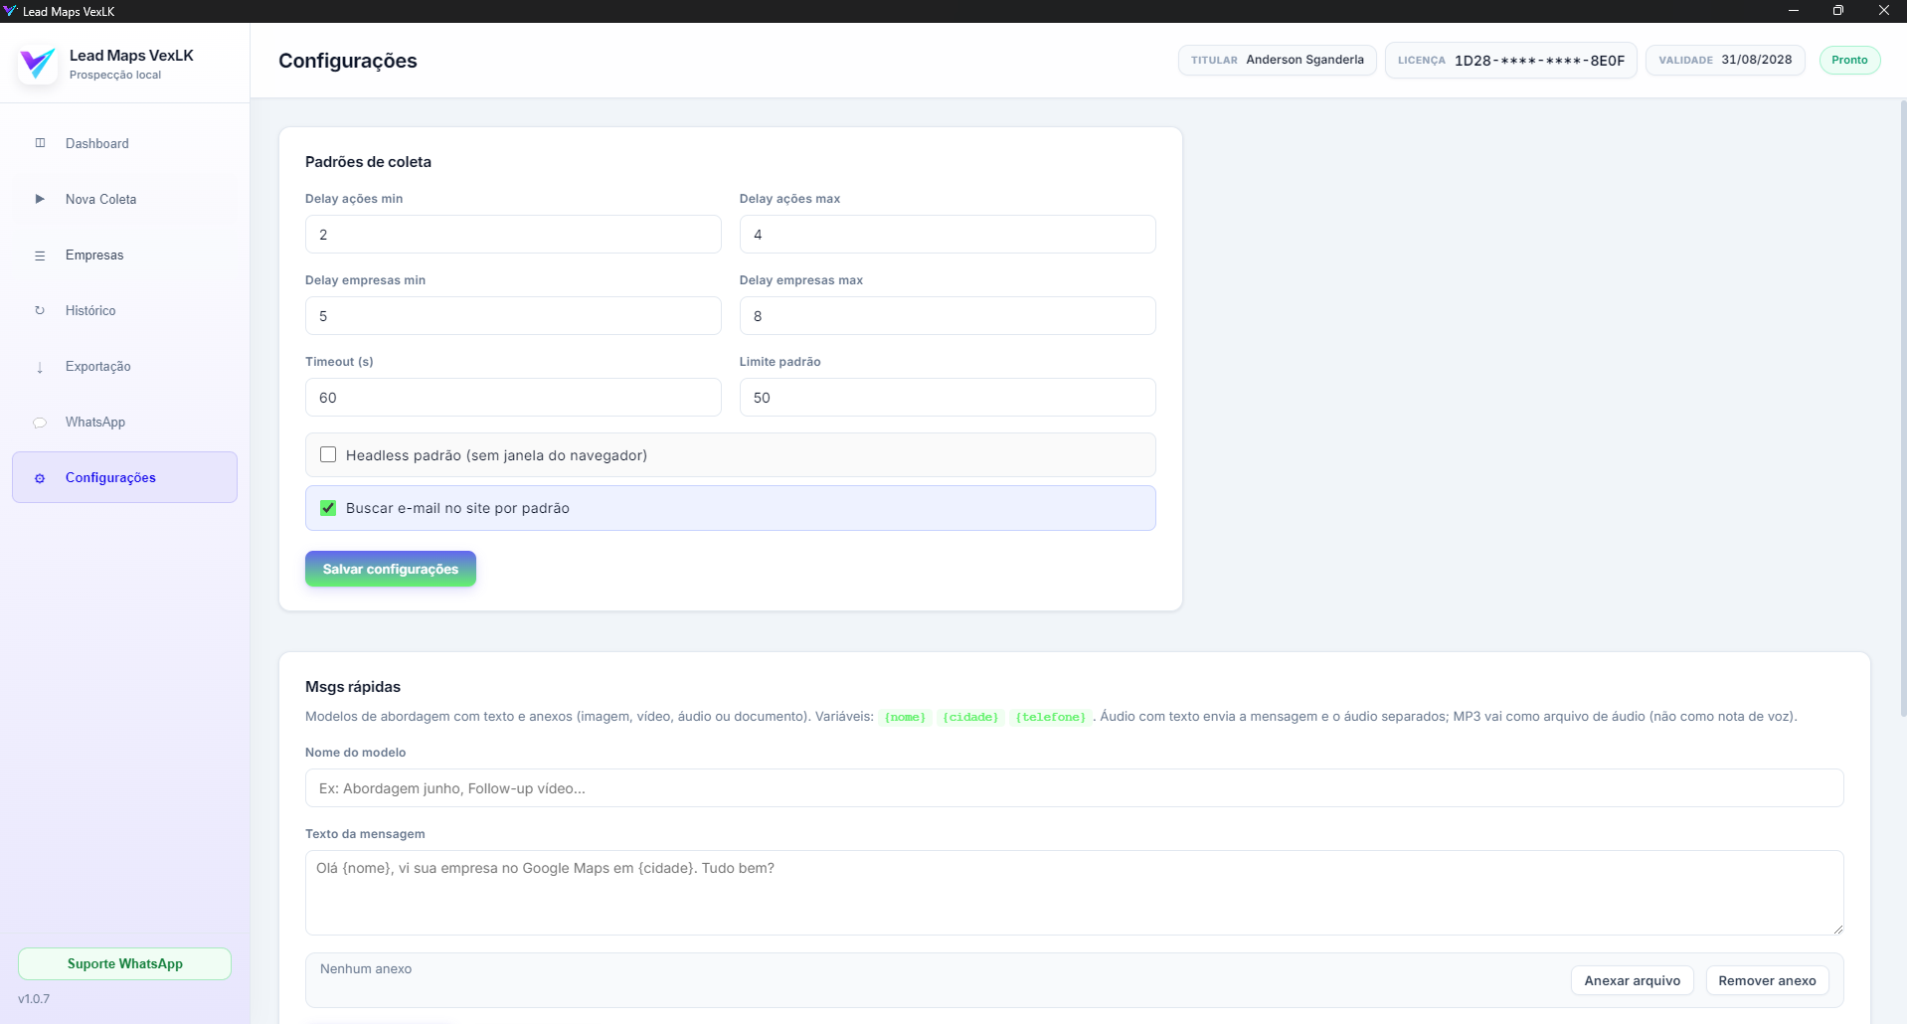1907x1024 pixels.
Task: Click the title bar app icon
Action: pyautogui.click(x=11, y=11)
